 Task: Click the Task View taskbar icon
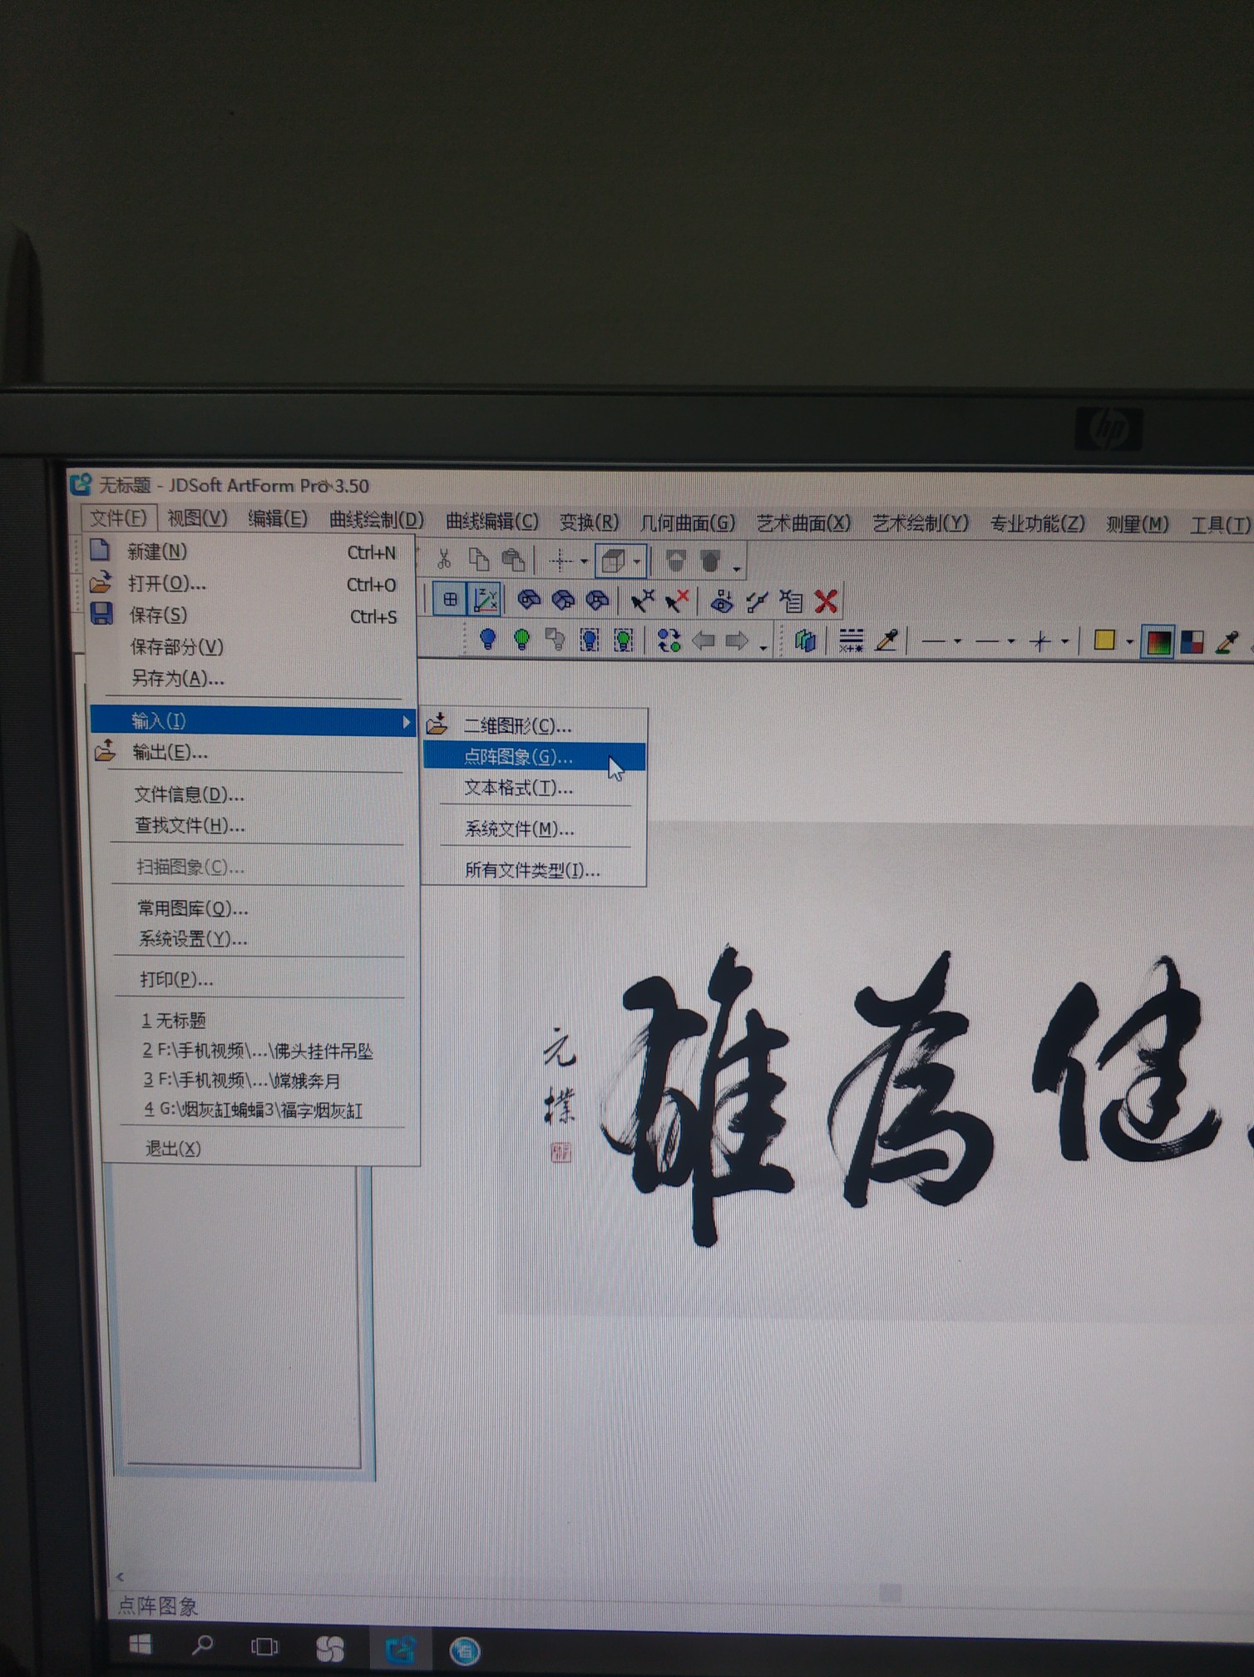point(264,1647)
